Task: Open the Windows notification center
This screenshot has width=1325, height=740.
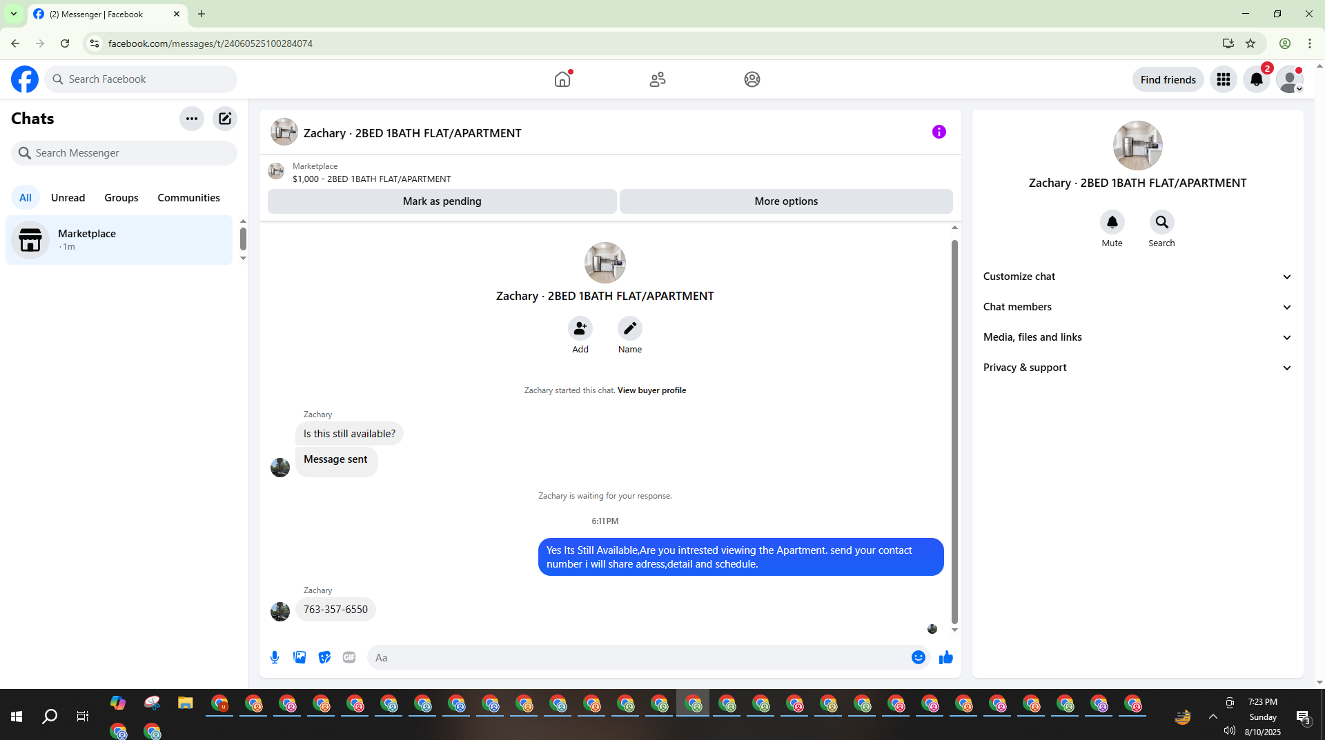Action: (x=1304, y=717)
